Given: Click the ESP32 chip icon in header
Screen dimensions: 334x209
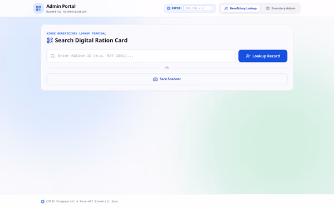Looking at the screenshot, I should (x=169, y=8).
